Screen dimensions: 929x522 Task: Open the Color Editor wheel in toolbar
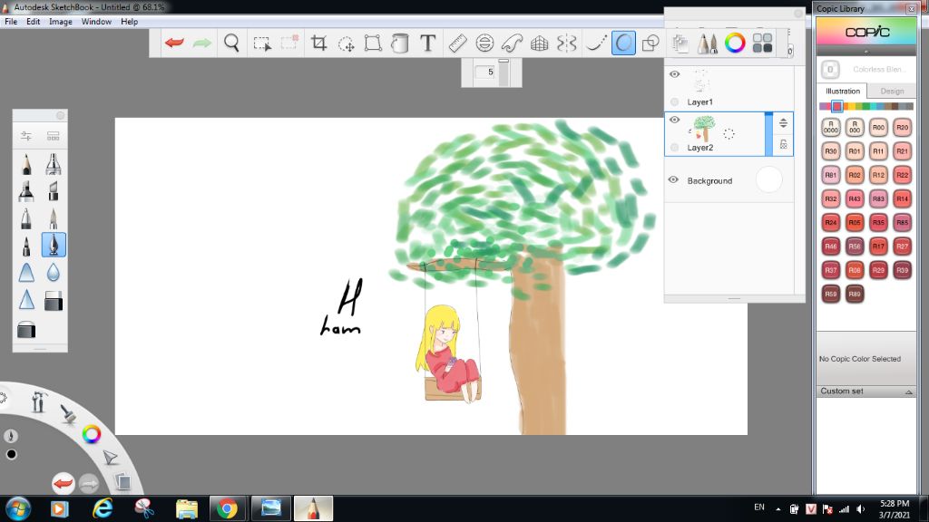pos(735,43)
